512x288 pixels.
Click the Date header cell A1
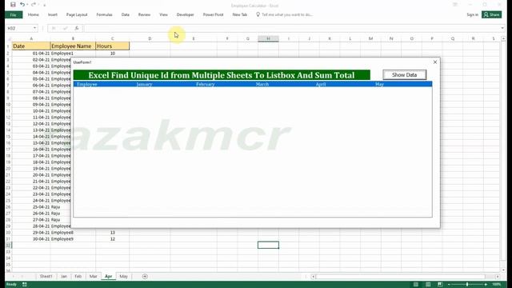pyautogui.click(x=31, y=46)
